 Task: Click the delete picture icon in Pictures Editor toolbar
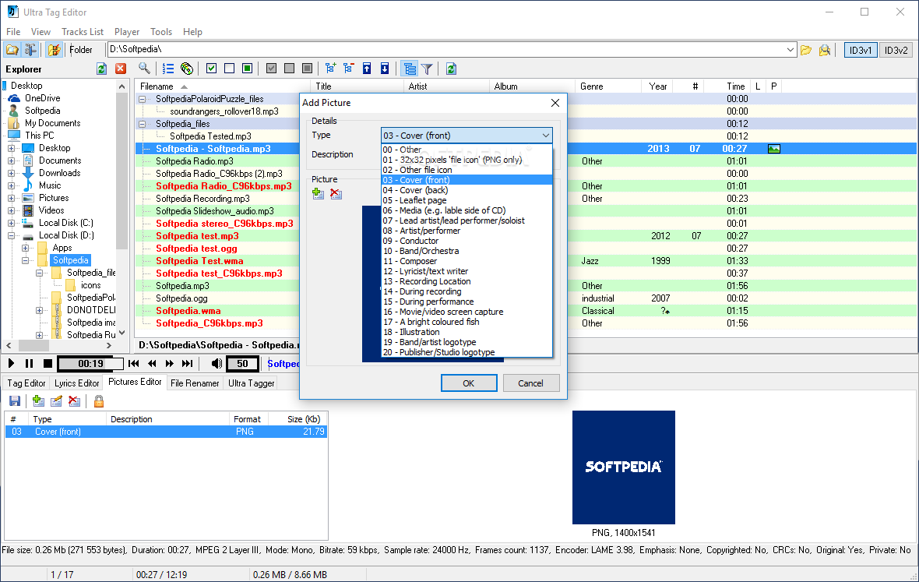pos(74,401)
